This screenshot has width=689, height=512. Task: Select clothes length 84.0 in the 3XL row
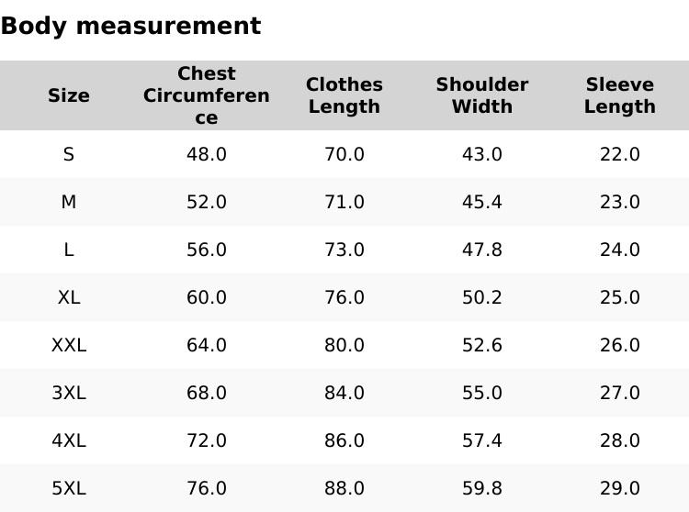(344, 393)
